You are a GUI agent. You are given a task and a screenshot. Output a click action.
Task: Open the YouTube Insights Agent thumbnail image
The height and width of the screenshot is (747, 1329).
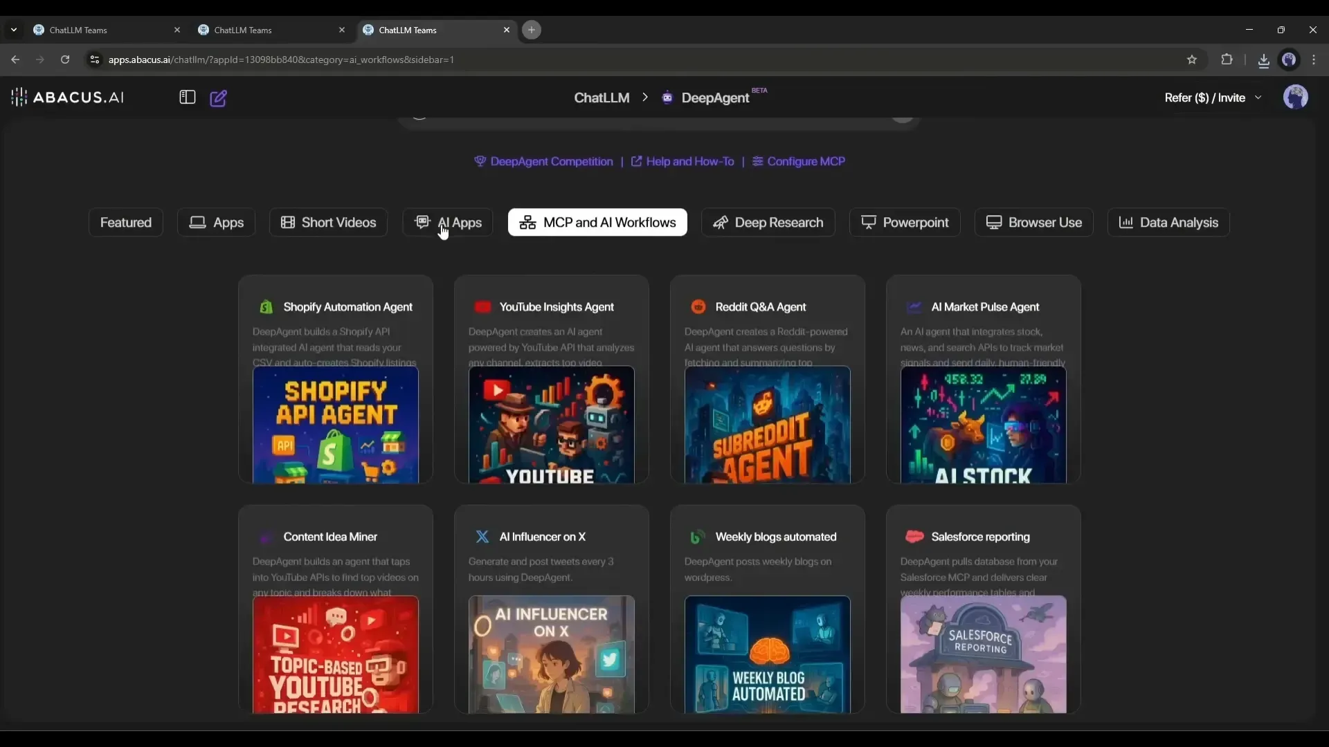(552, 425)
